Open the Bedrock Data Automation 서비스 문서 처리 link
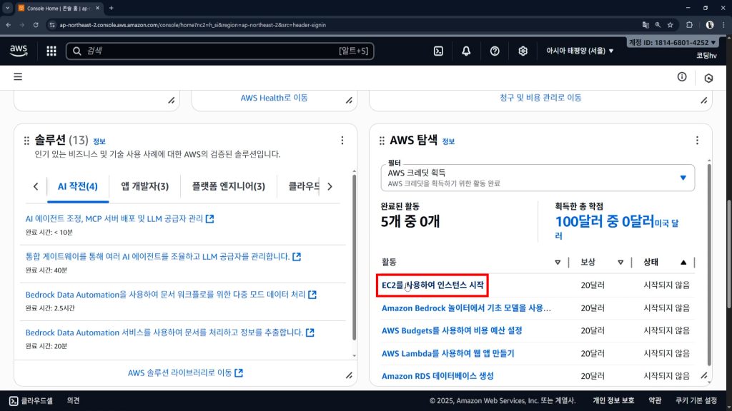732x411 pixels. 169,333
